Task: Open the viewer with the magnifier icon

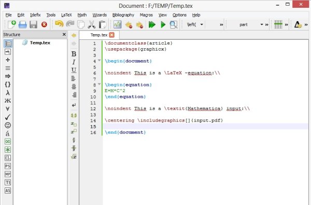Action: pos(174,24)
